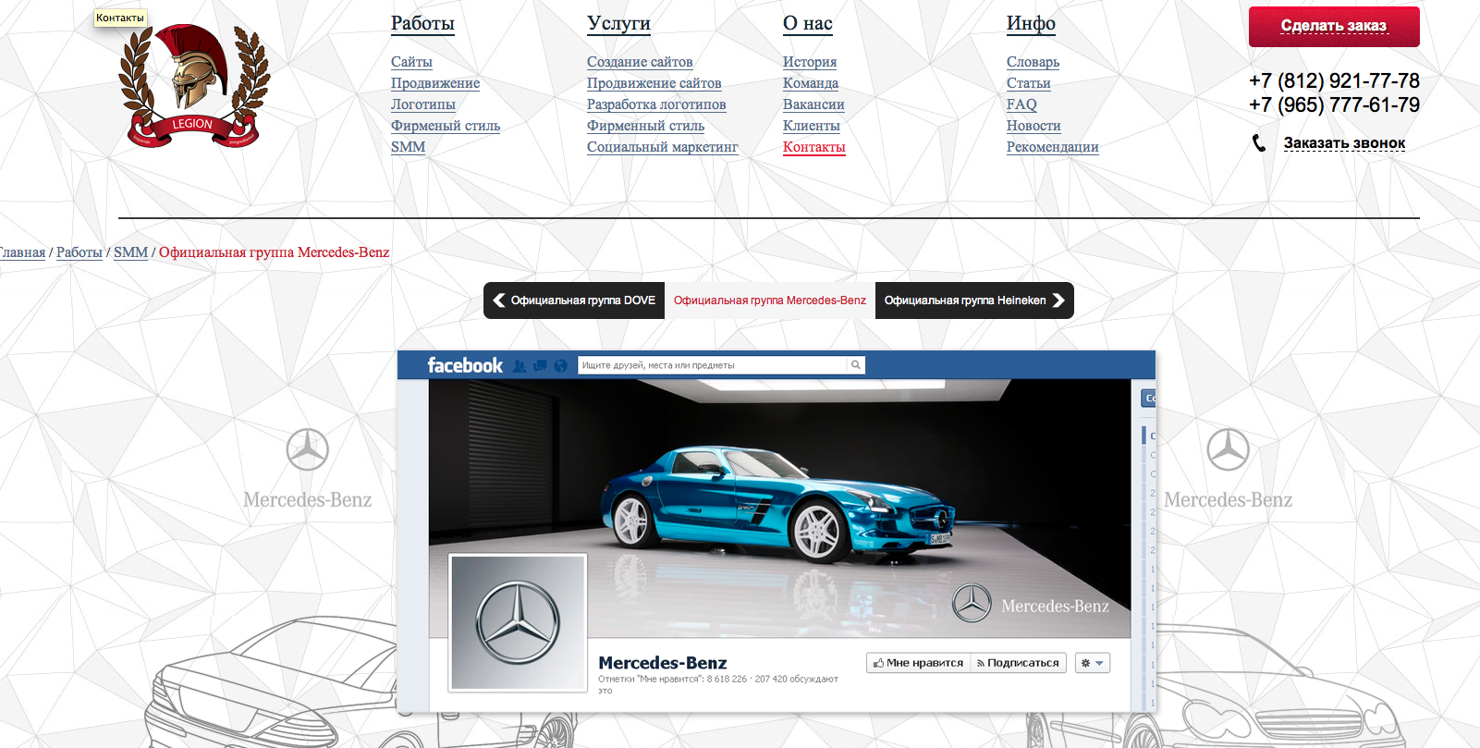Image resolution: width=1480 pixels, height=748 pixels.
Task: Click phone number +7 (812) 921-77-78
Action: 1334,81
